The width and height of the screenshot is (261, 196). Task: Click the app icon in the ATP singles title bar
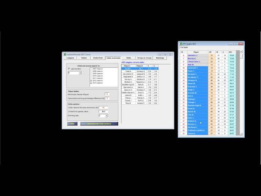(x=181, y=44)
